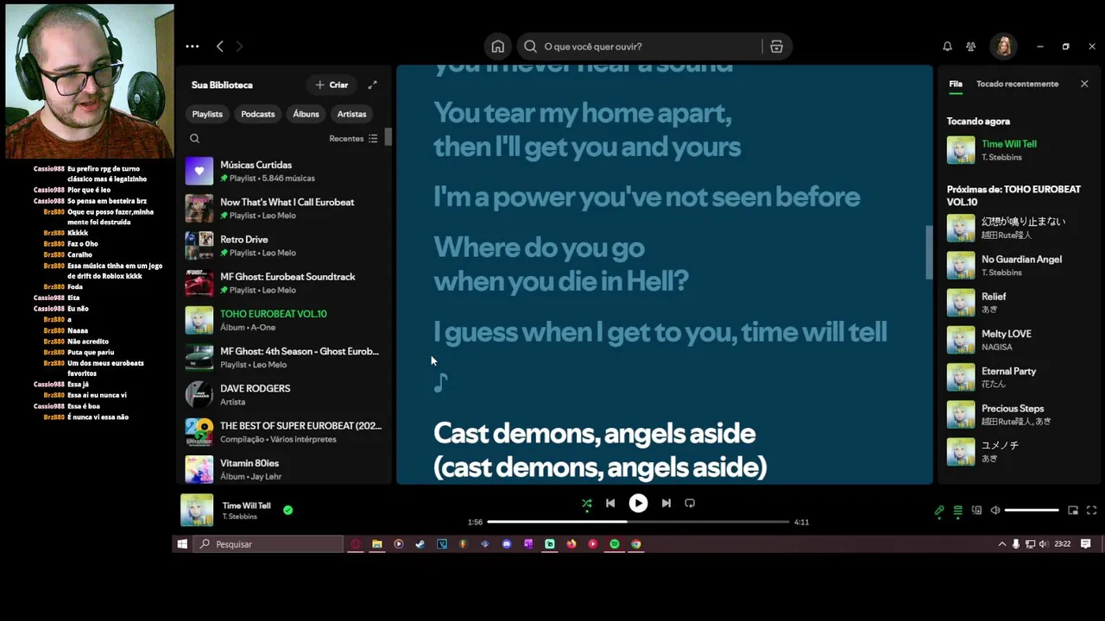Click the lyrics panel scrollbar
Image resolution: width=1105 pixels, height=621 pixels.
(929, 253)
